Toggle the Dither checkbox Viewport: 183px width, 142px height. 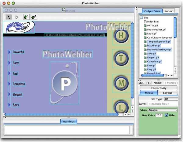coord(167,115)
